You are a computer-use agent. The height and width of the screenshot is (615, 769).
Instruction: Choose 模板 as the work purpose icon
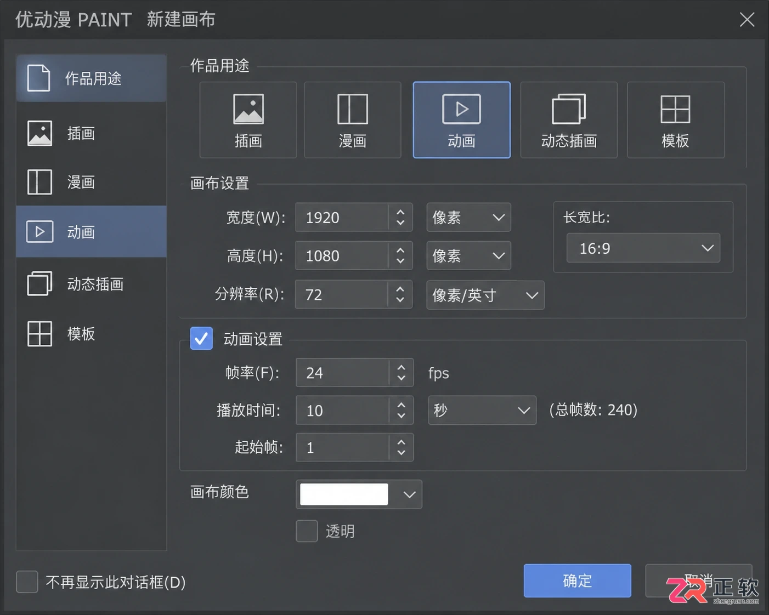coord(676,120)
